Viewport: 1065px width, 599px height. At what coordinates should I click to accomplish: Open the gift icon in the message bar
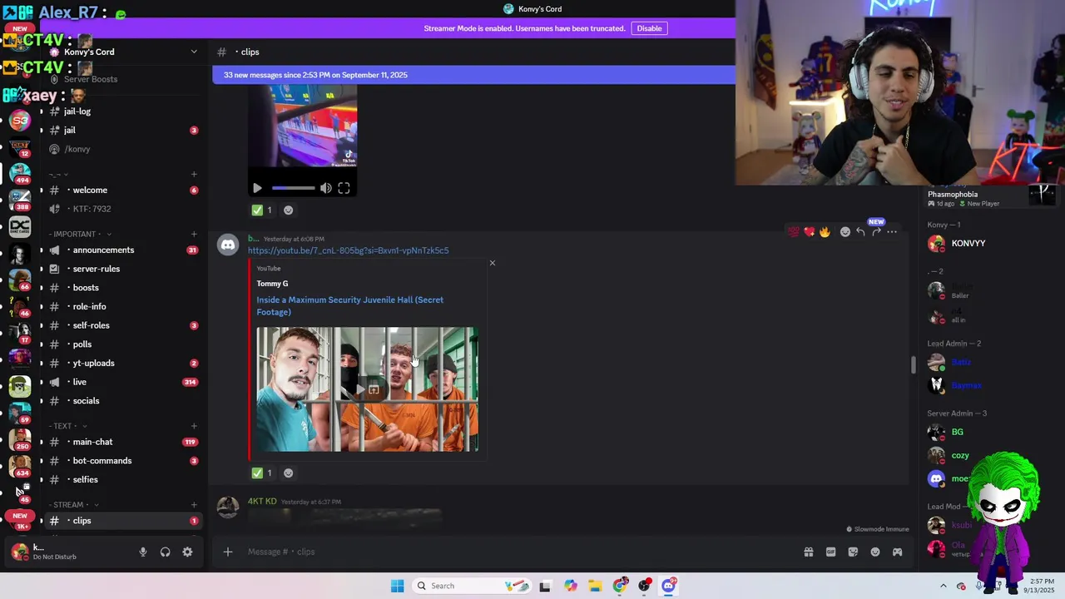(808, 552)
